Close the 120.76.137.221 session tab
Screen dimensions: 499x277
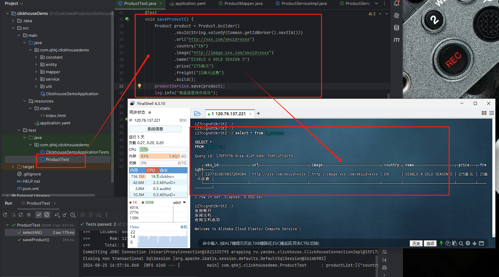click(x=250, y=114)
